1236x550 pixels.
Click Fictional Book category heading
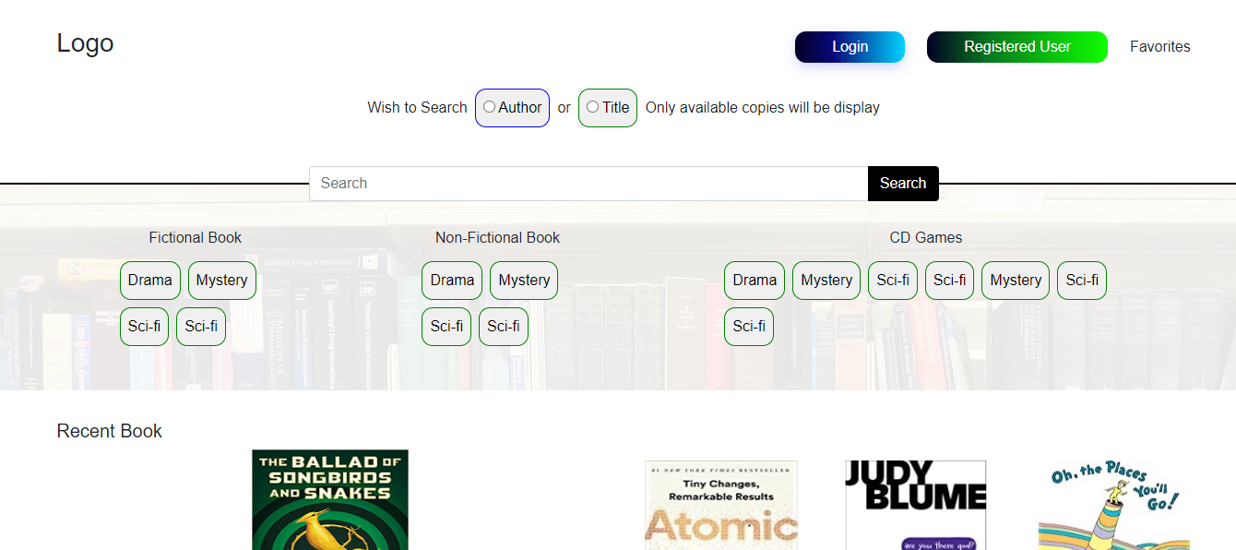(x=196, y=237)
